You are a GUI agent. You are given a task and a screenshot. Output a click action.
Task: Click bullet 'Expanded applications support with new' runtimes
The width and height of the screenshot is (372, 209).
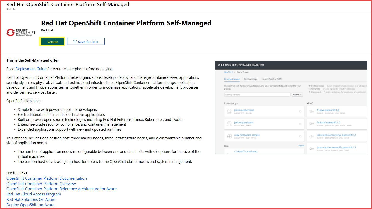point(69,129)
